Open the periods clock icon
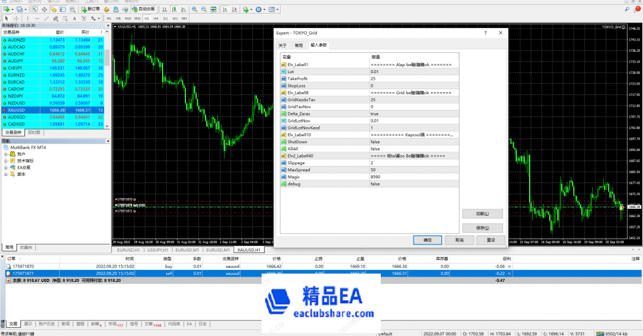Image resolution: width=643 pixels, height=336 pixels. 259,9
